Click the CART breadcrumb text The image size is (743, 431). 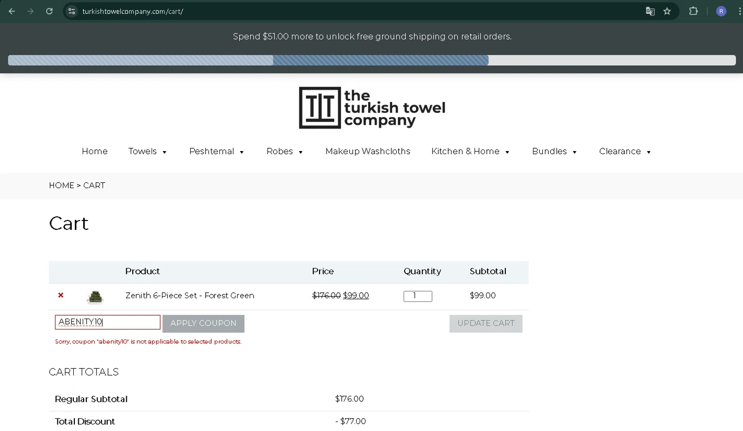[94, 185]
